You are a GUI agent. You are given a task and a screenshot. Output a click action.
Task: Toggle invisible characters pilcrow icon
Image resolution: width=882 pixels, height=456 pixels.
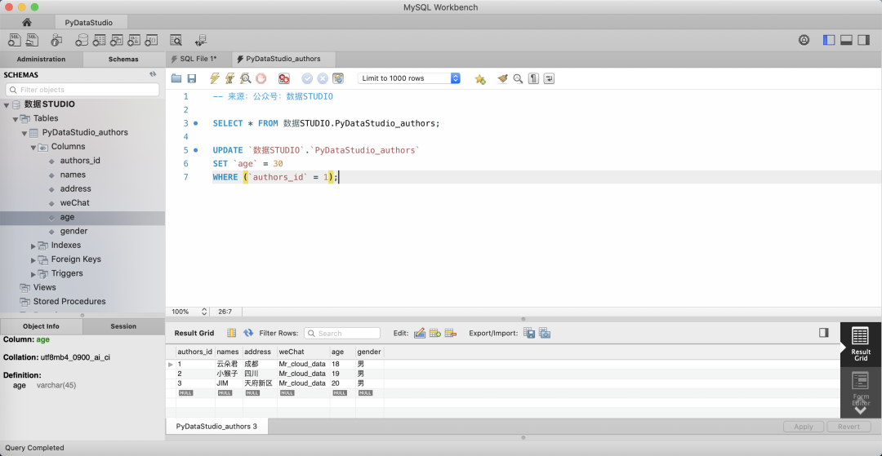(533, 78)
